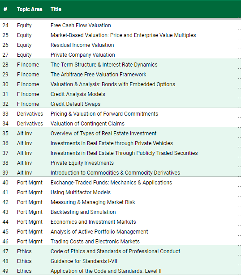Select 'Private Company Valuation' cell

(82, 55)
